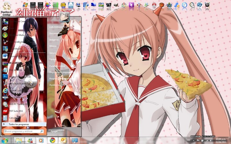Open AVG PC Tuneup from the Start menu
This screenshot has width=231, height=144.
[24, 104]
